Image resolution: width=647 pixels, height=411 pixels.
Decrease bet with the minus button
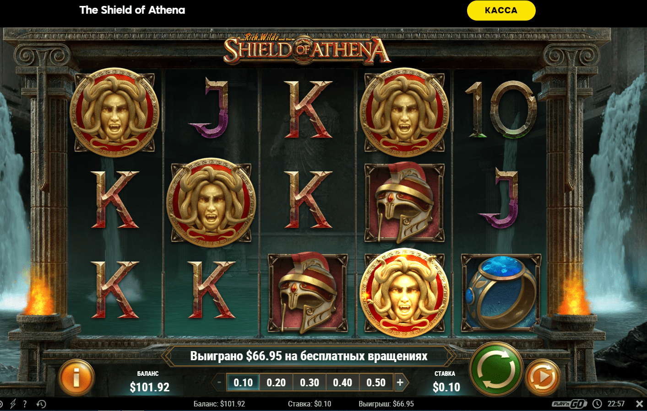coord(219,382)
